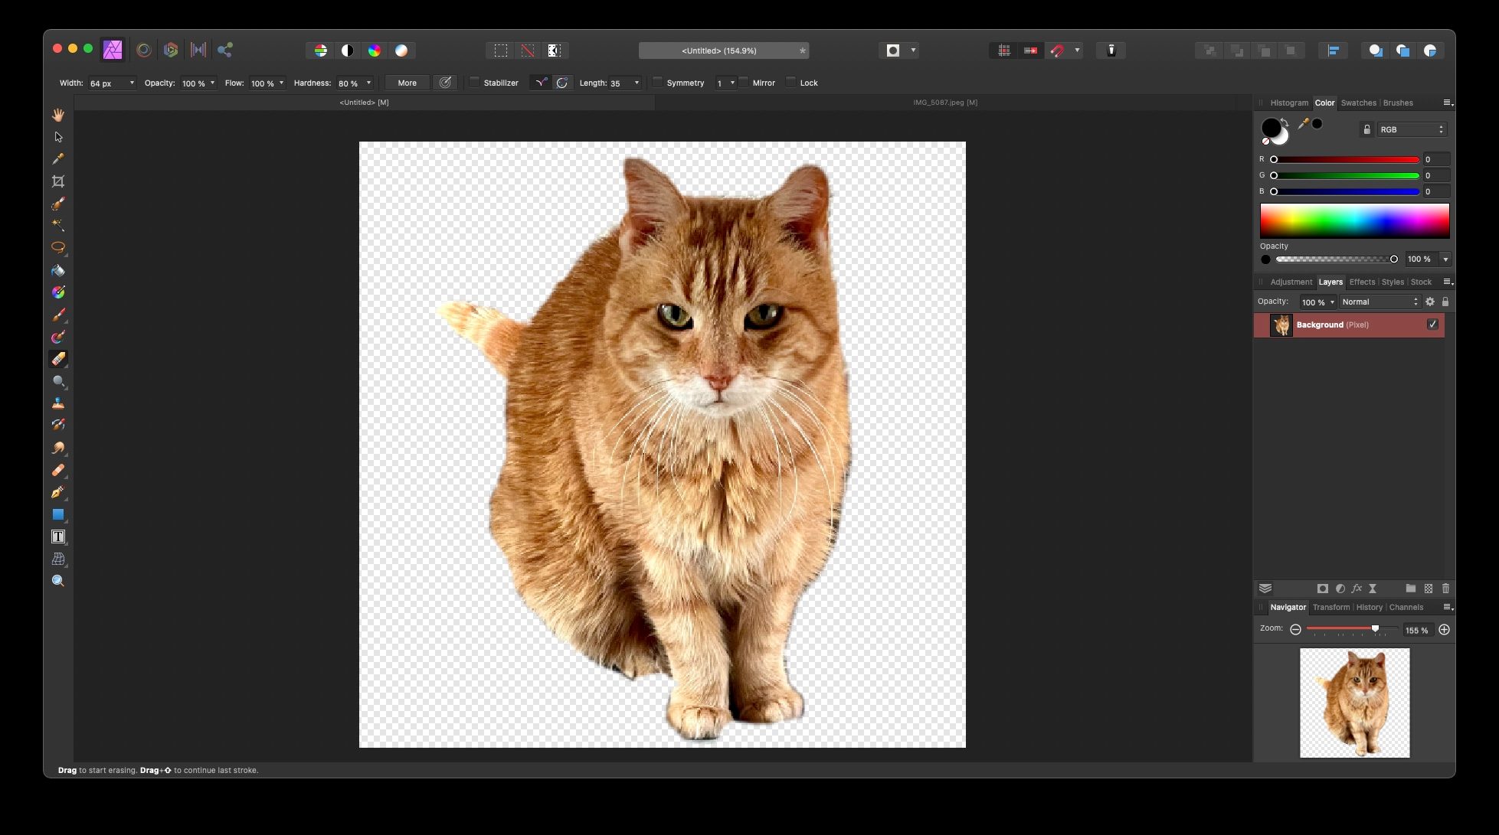Click the More brush settings button
Screen dimensions: 1499x835
[x=407, y=83]
